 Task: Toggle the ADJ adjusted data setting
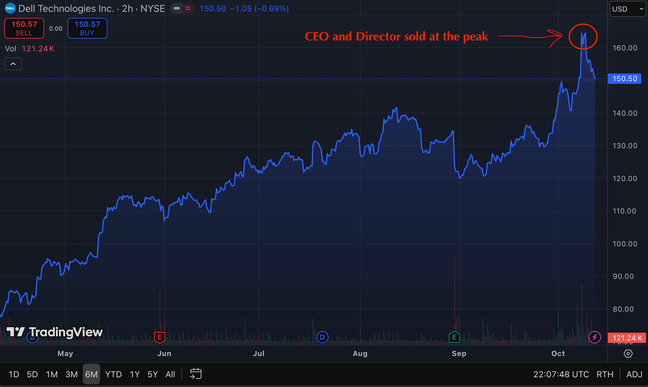click(634, 374)
